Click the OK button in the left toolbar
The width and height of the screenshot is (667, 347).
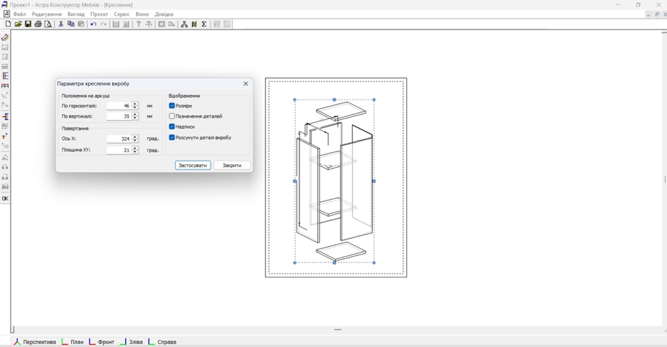[x=5, y=198]
